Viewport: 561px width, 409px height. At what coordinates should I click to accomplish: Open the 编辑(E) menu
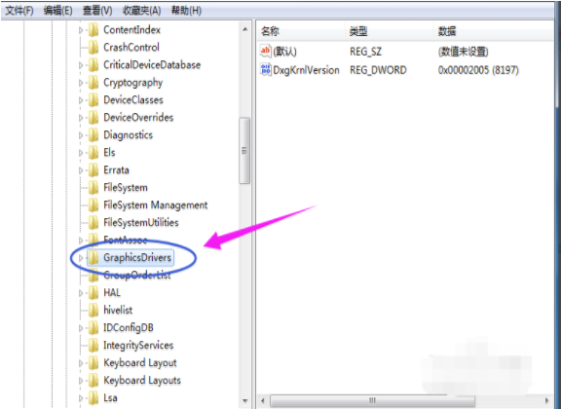click(58, 11)
